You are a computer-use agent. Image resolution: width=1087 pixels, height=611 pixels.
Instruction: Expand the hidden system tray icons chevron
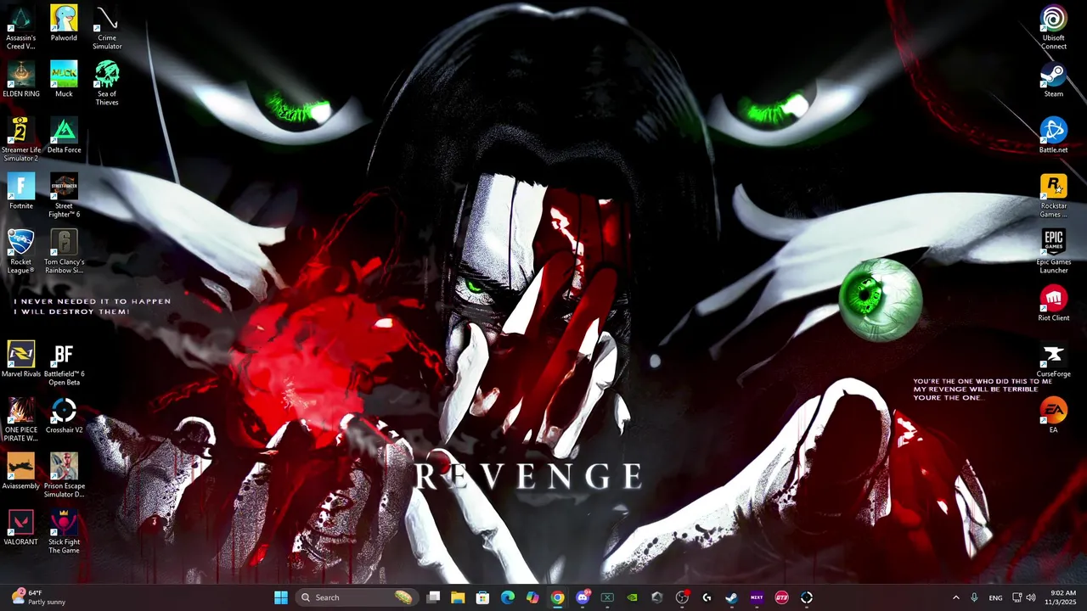tap(955, 597)
